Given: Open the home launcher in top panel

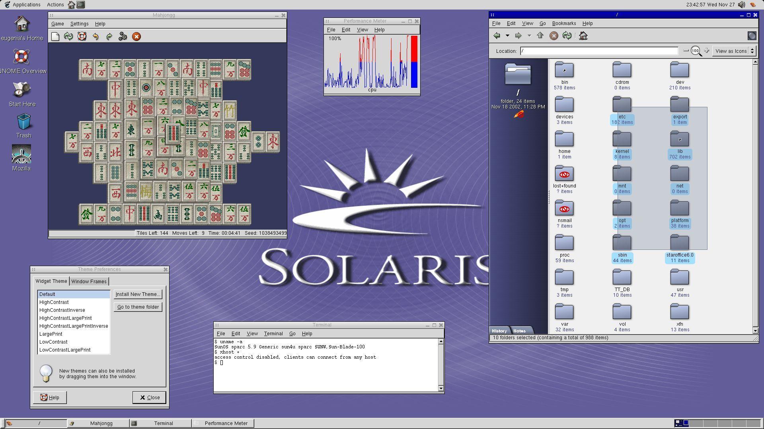Looking at the screenshot, I should click(72, 5).
